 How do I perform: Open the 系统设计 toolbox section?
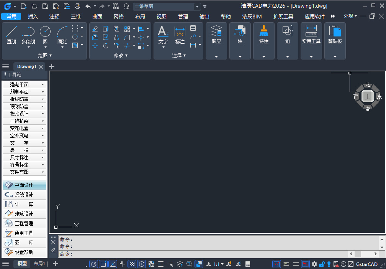[x=25, y=195]
